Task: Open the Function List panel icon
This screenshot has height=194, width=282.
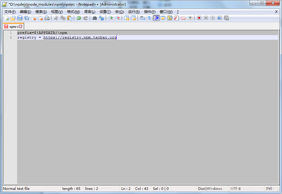Action: (x=177, y=18)
